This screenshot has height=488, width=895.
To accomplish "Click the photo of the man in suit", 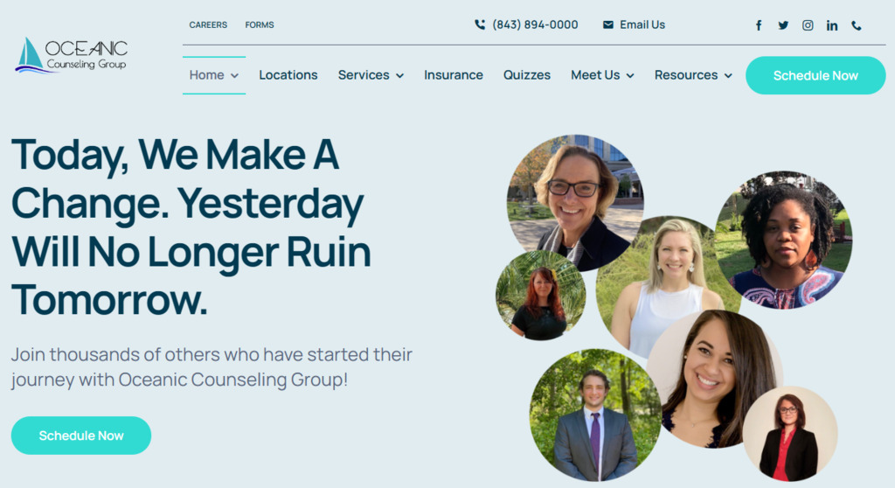I will (x=594, y=415).
